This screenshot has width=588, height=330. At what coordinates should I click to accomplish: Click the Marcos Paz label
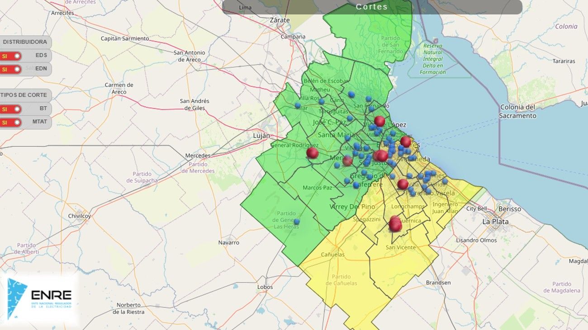click(x=318, y=188)
